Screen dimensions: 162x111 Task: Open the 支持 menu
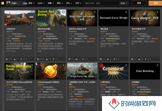pos(78,3)
